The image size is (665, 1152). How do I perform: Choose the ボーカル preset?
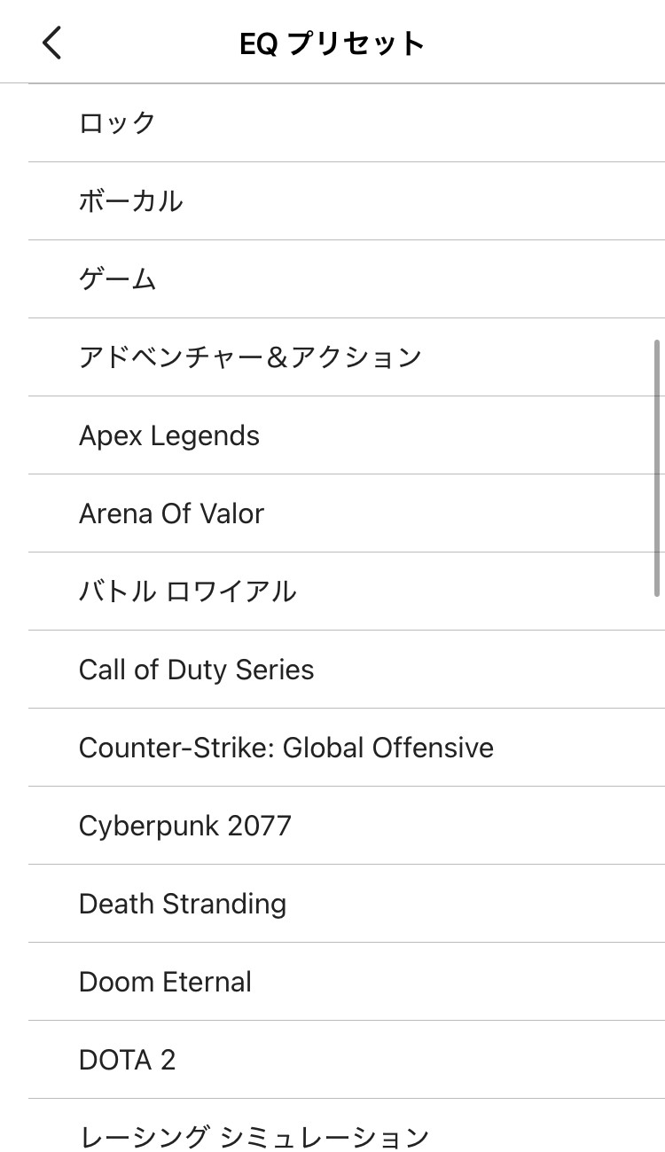131,201
